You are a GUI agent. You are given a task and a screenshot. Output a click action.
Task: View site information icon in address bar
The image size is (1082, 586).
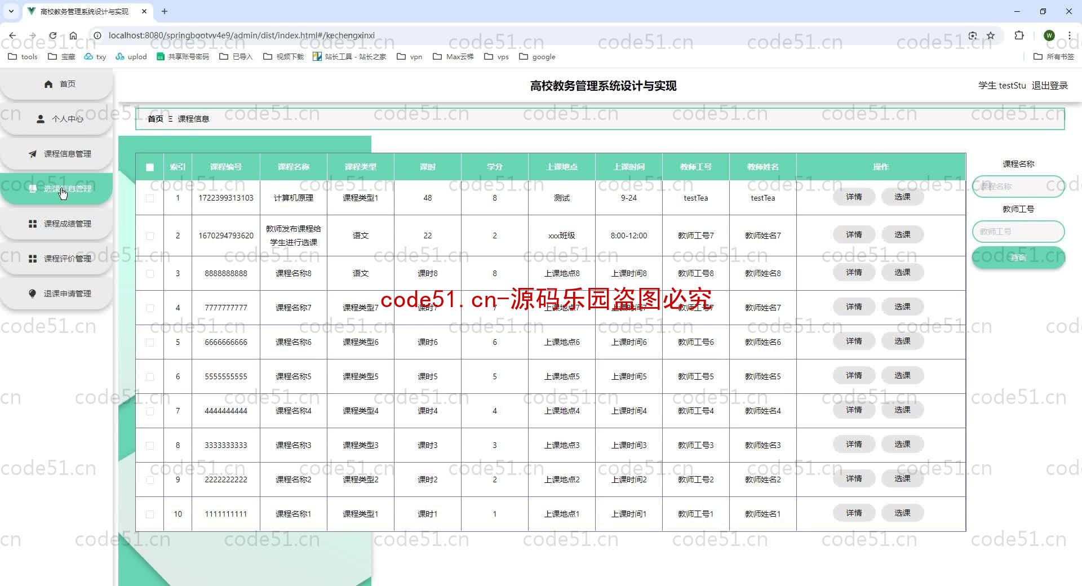click(x=97, y=35)
